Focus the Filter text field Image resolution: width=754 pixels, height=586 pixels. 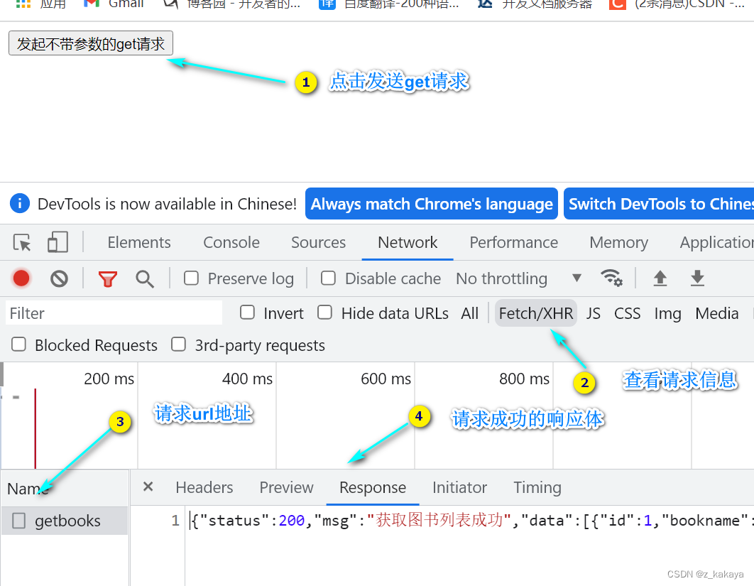[x=114, y=313]
